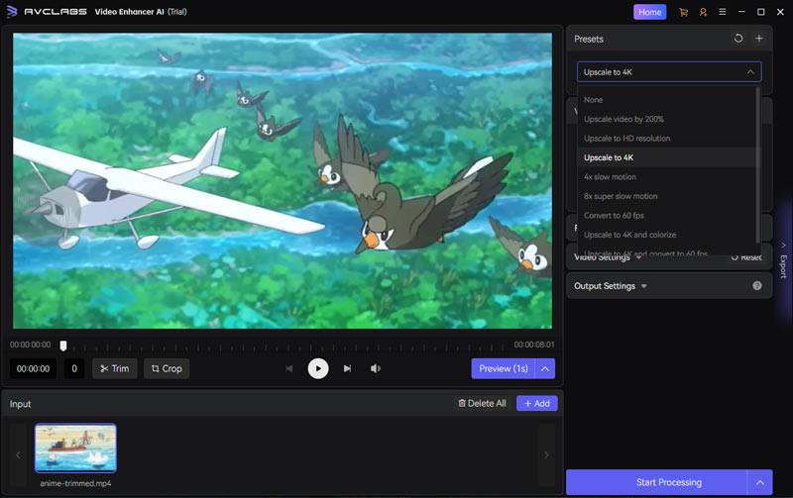Select the anime-trimmed.mp4 thumbnail

(x=75, y=448)
